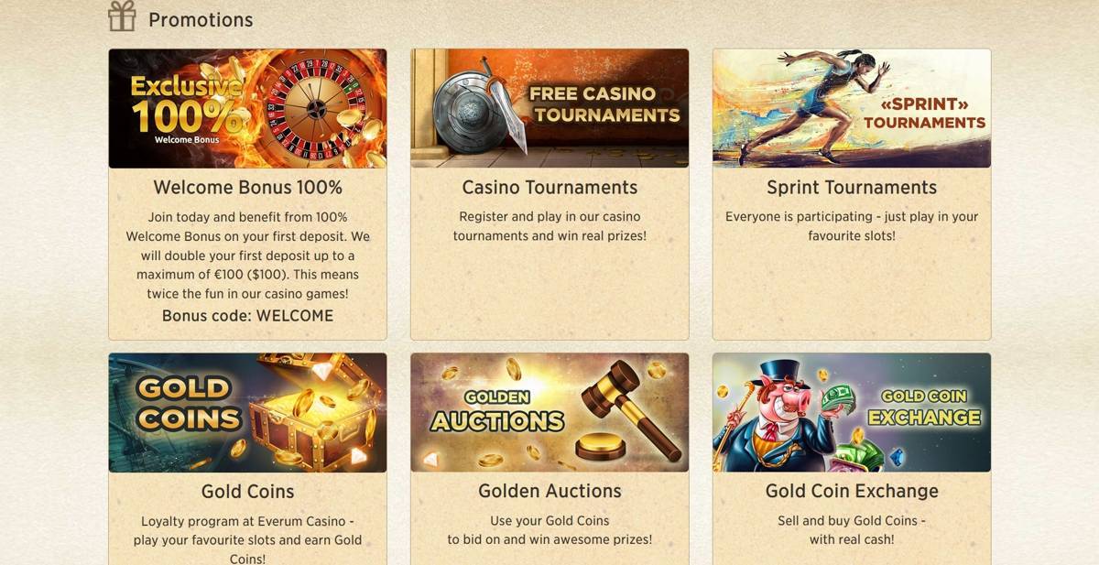
Task: Click the Sprint Tournaments title
Action: coord(852,188)
